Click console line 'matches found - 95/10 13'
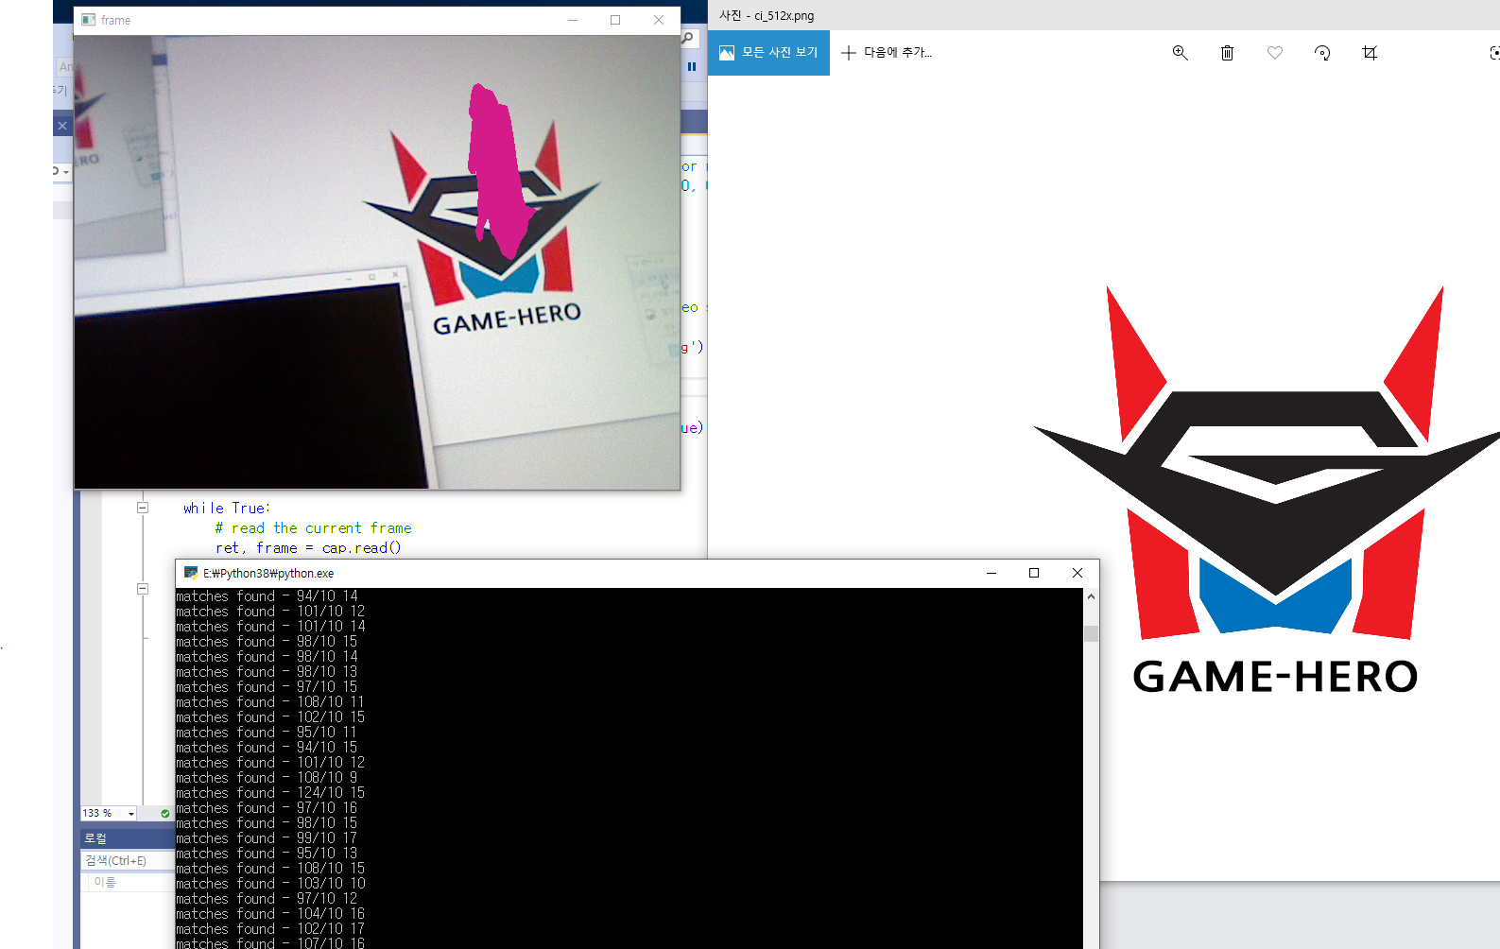The width and height of the screenshot is (1500, 949). point(267,853)
